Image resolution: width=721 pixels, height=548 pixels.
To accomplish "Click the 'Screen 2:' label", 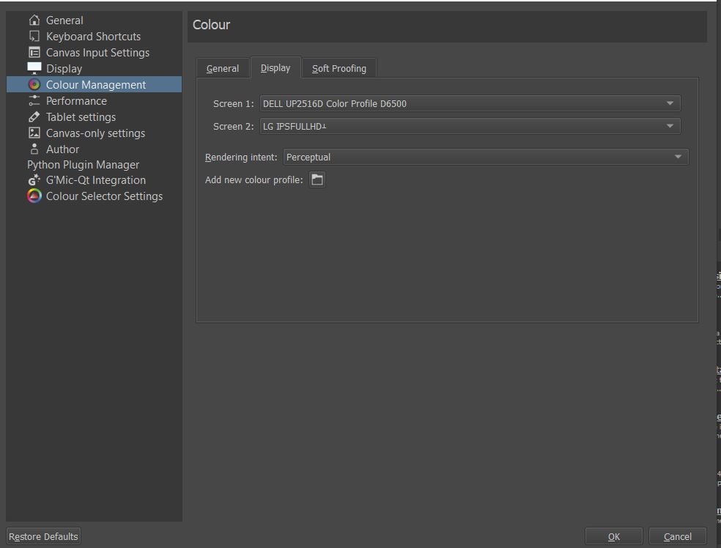I will tap(233, 127).
